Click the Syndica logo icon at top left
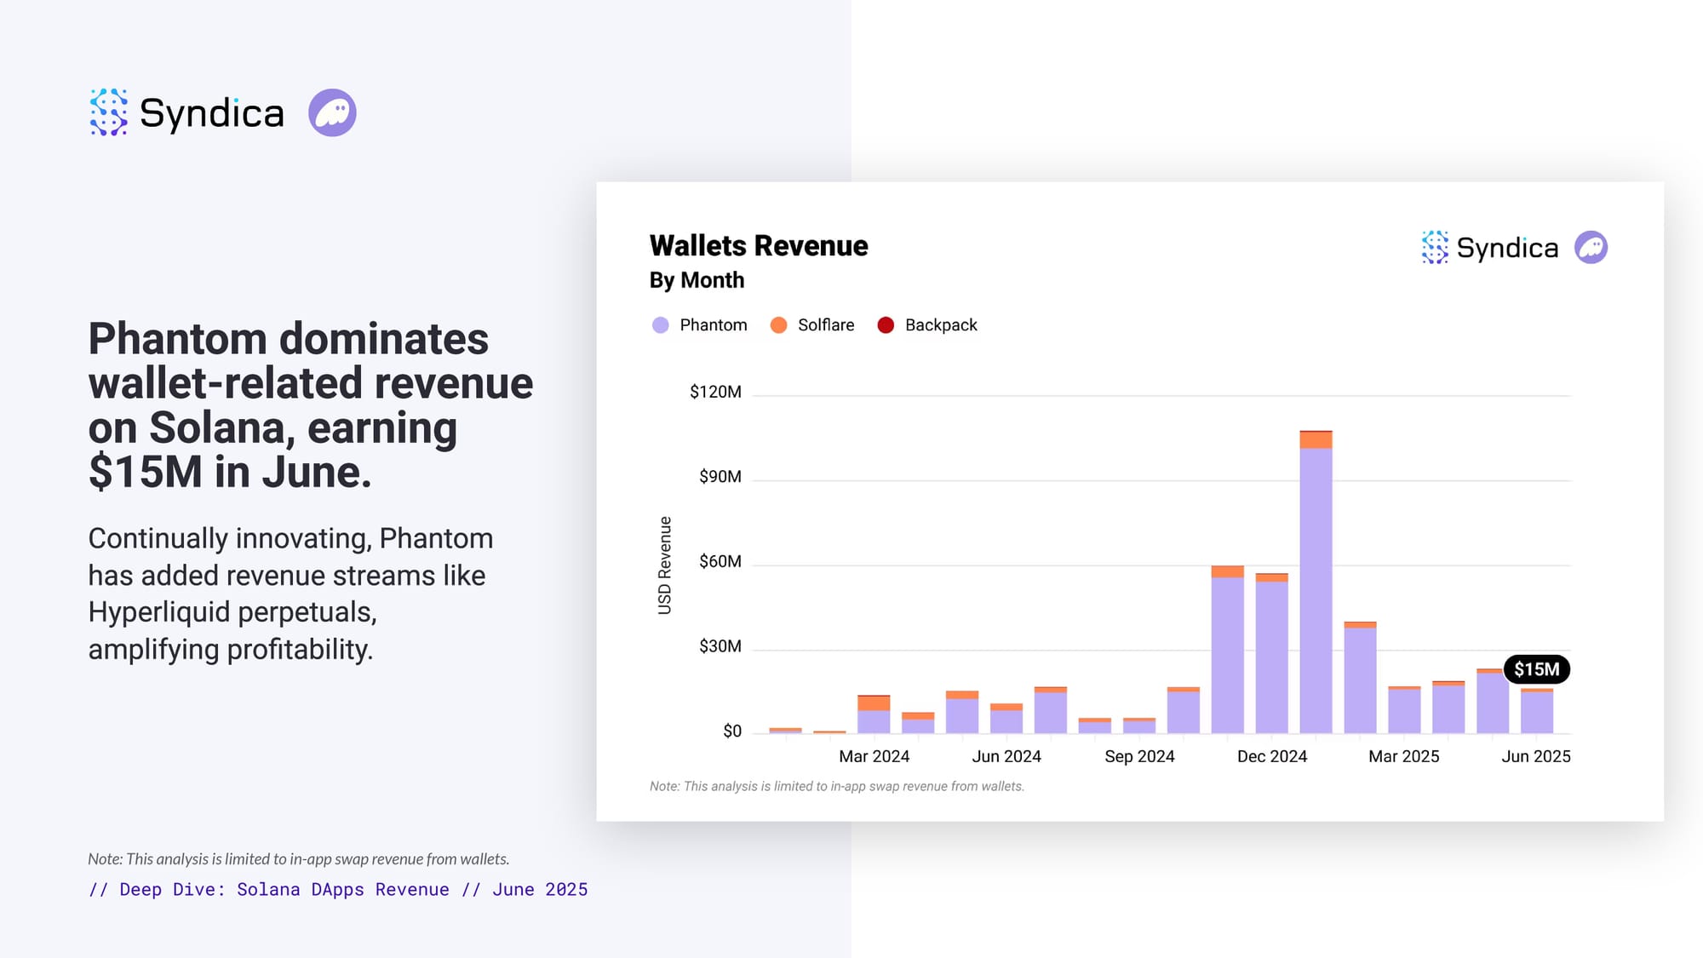1703x958 pixels. tap(108, 112)
